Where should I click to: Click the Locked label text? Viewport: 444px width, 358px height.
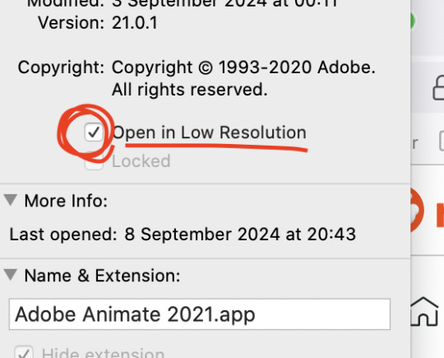coord(141,161)
